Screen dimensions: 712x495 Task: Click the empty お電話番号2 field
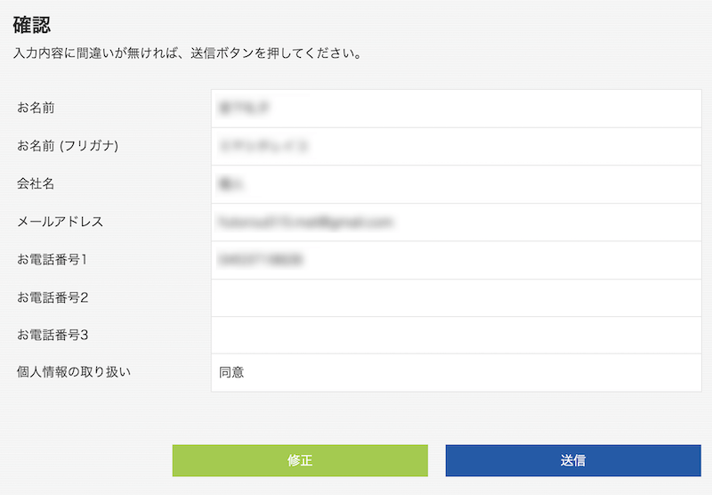pyautogui.click(x=457, y=298)
